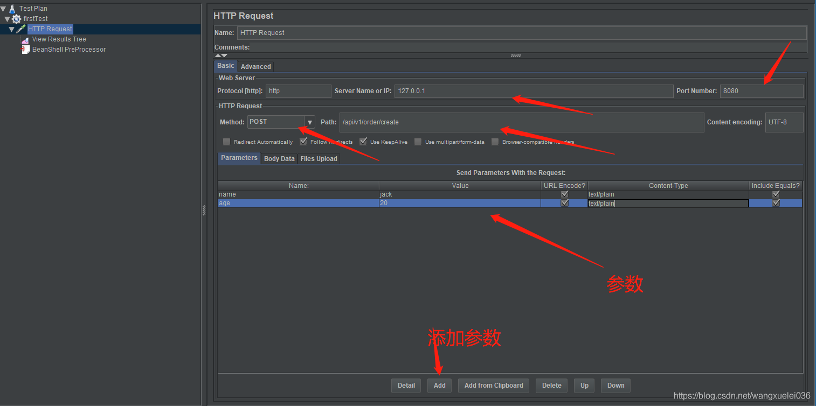Open the Body Data tab

279,159
